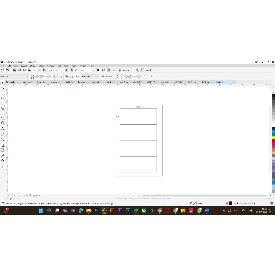Viewport: 275px width, 275px height.
Task: Pick the yellow swatch in color palette
Action: point(273,138)
